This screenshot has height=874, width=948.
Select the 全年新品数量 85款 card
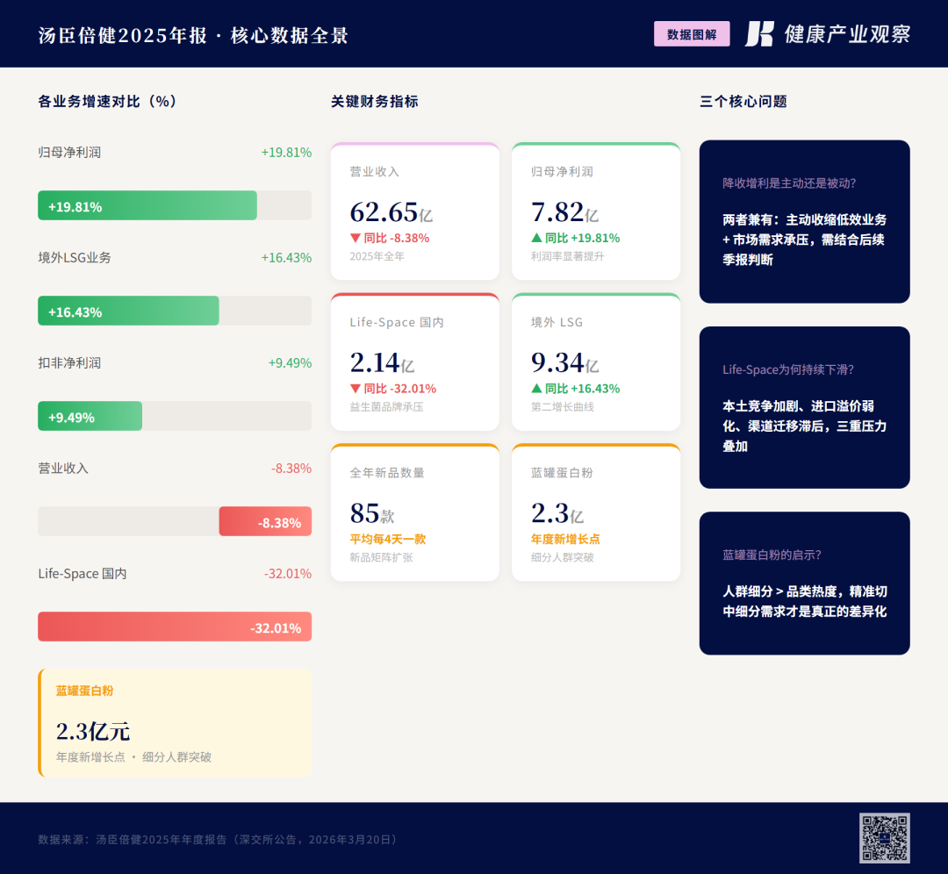coord(415,512)
